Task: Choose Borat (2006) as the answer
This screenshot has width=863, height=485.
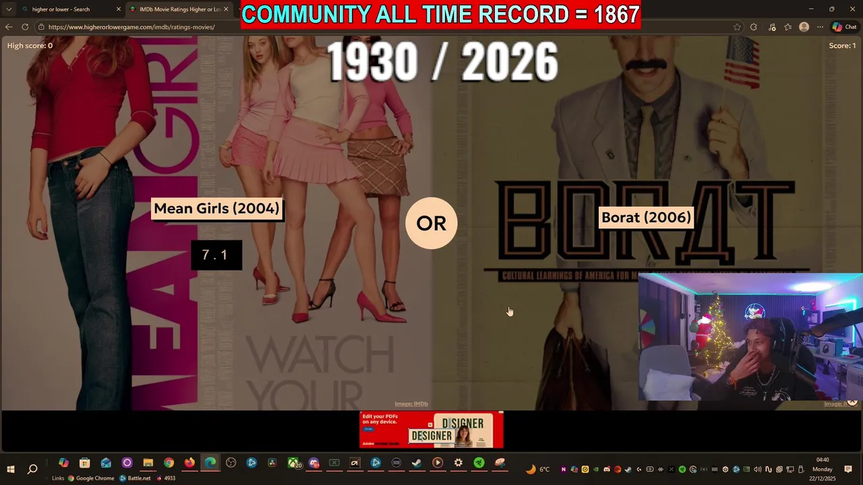Action: click(646, 218)
